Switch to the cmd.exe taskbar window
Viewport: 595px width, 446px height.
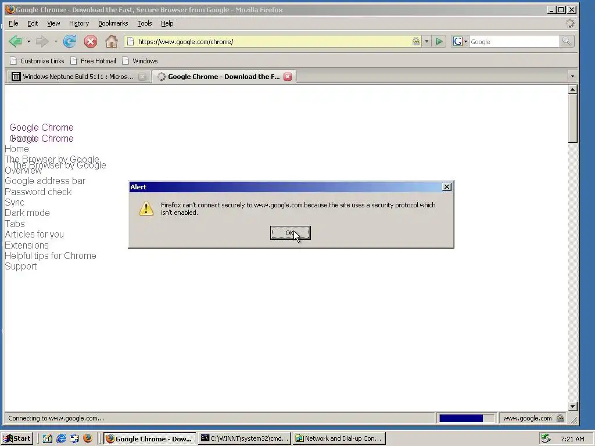coord(245,438)
